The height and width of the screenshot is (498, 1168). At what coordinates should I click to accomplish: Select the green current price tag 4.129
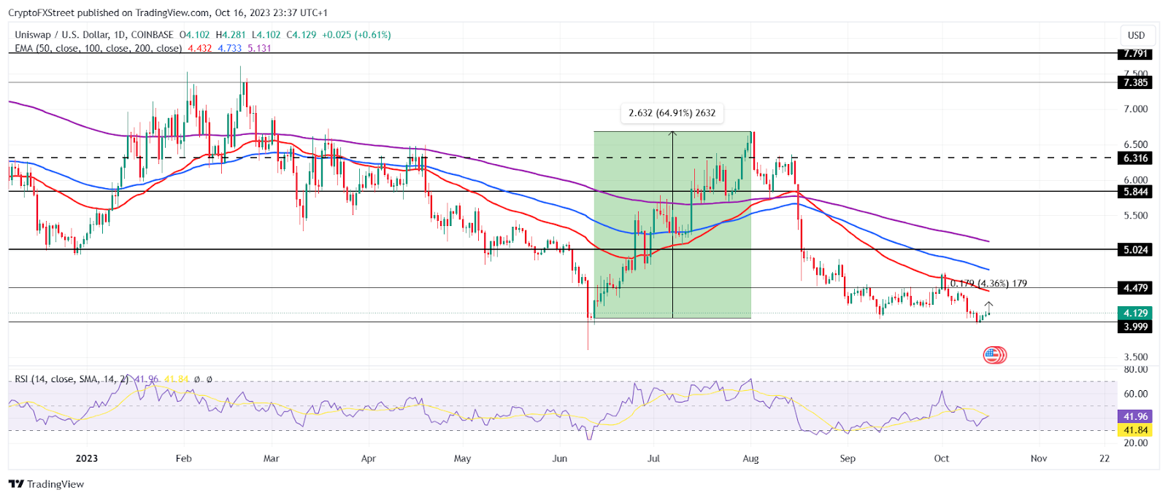point(1135,313)
